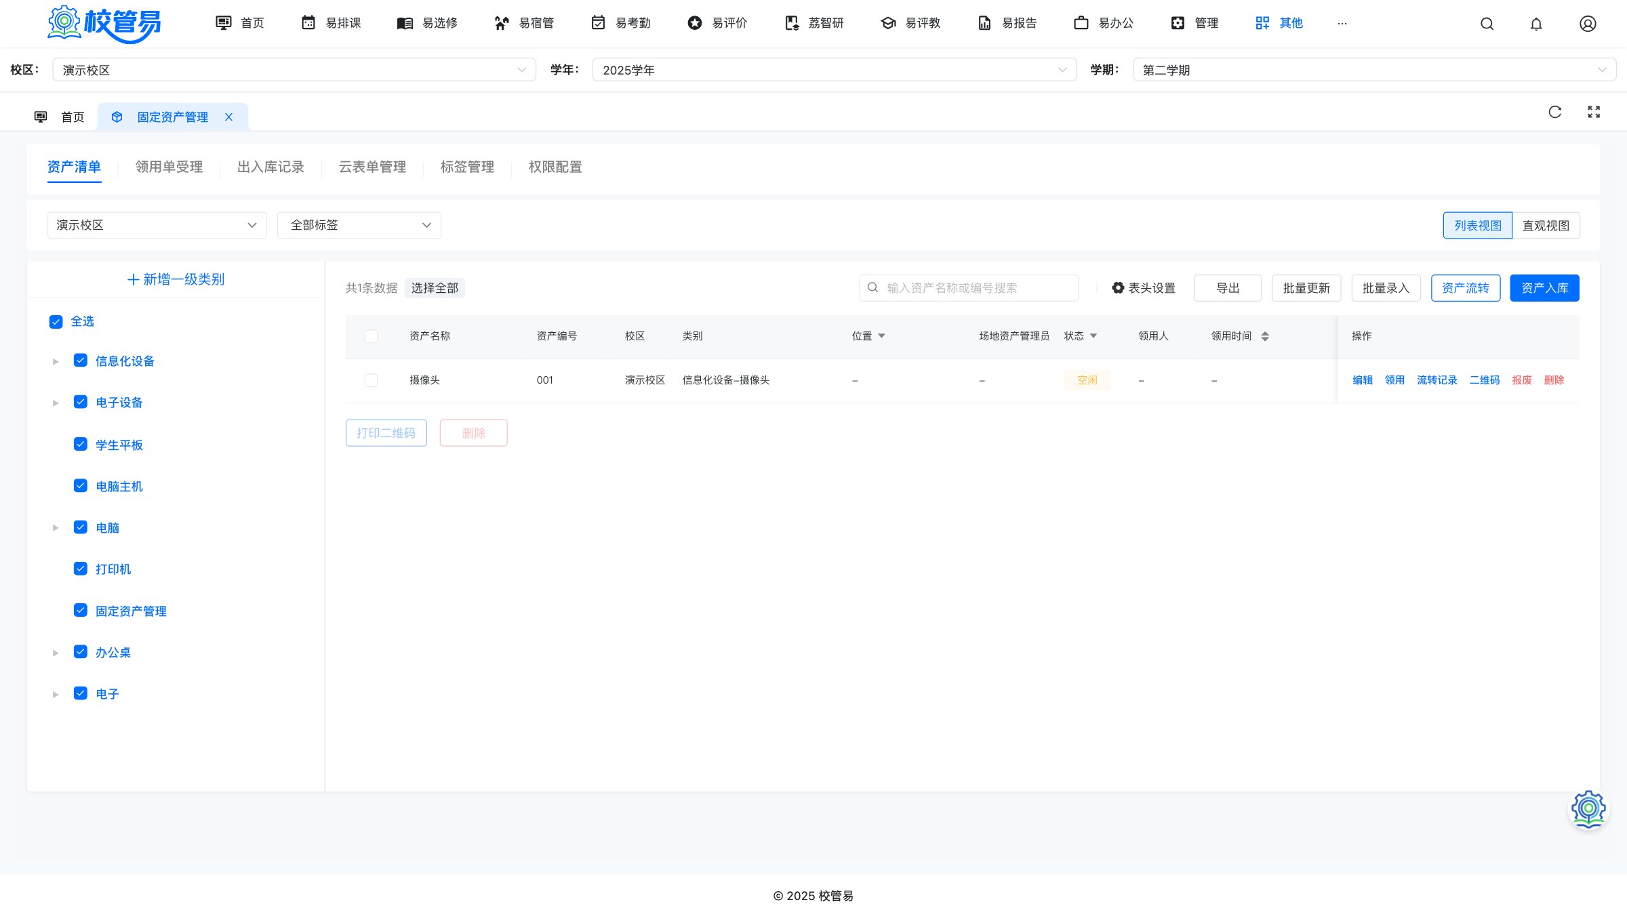
Task: Open the floating assistant logo icon
Action: [1588, 809]
